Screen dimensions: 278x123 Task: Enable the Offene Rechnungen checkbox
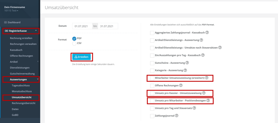coord(152,86)
